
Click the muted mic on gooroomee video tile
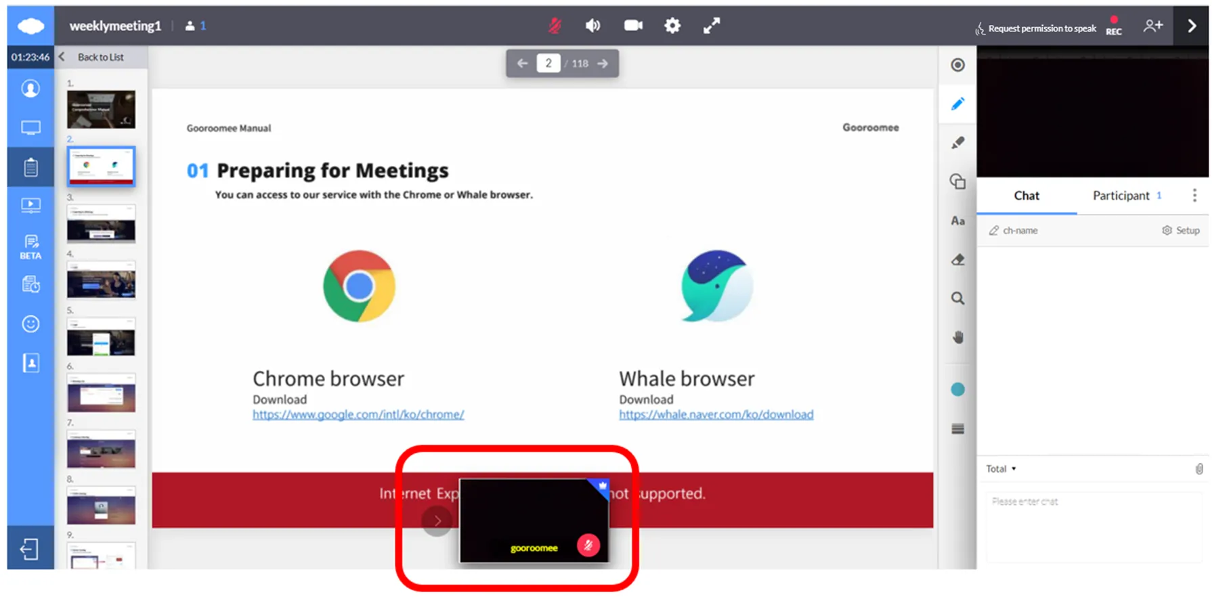(588, 545)
